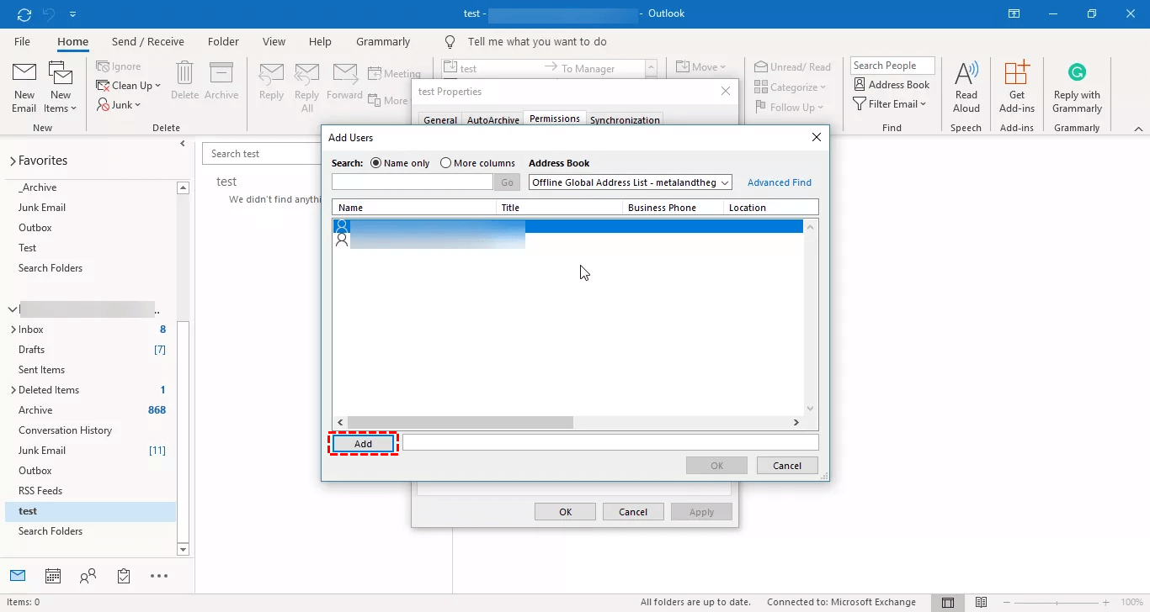Click the Add button

pyautogui.click(x=363, y=444)
